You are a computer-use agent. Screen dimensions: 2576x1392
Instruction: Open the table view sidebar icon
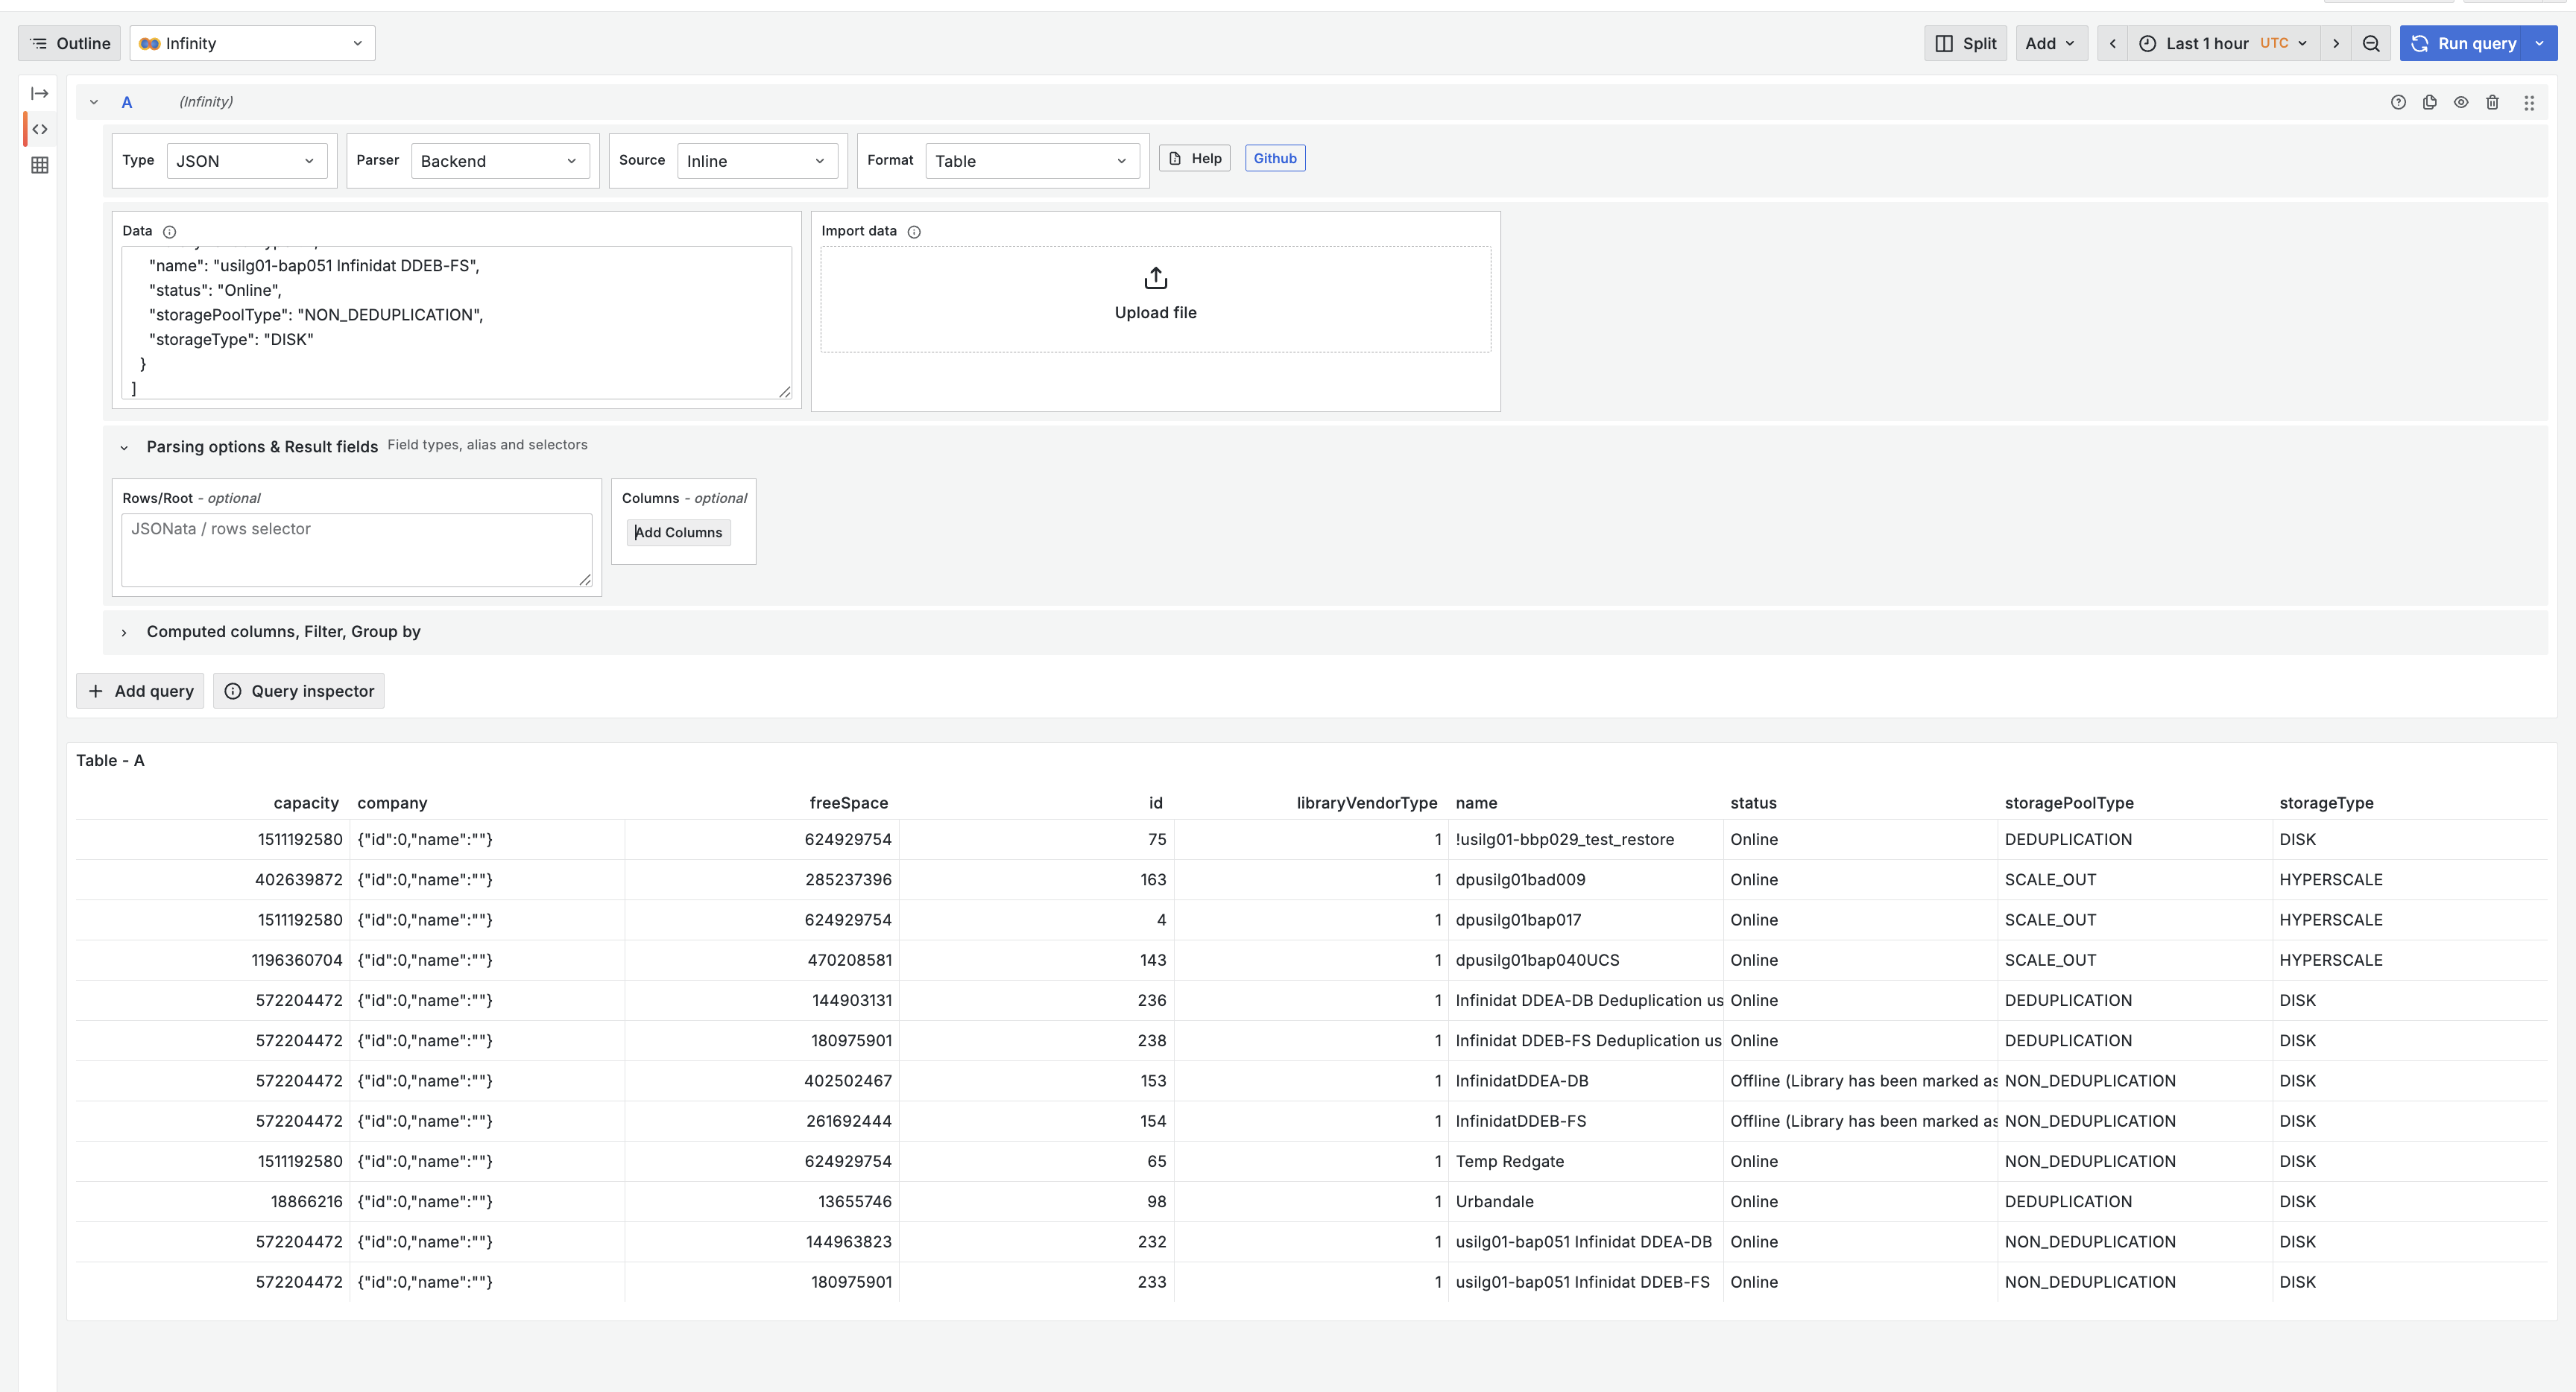coord(40,165)
